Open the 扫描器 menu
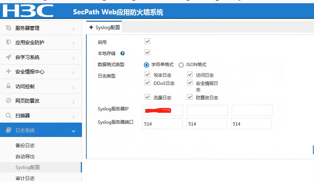314x182 pixels. point(41,116)
